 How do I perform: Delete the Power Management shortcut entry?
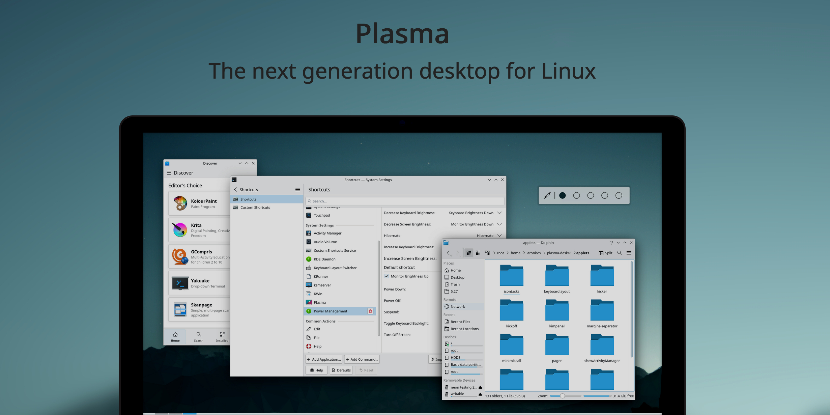[370, 311]
